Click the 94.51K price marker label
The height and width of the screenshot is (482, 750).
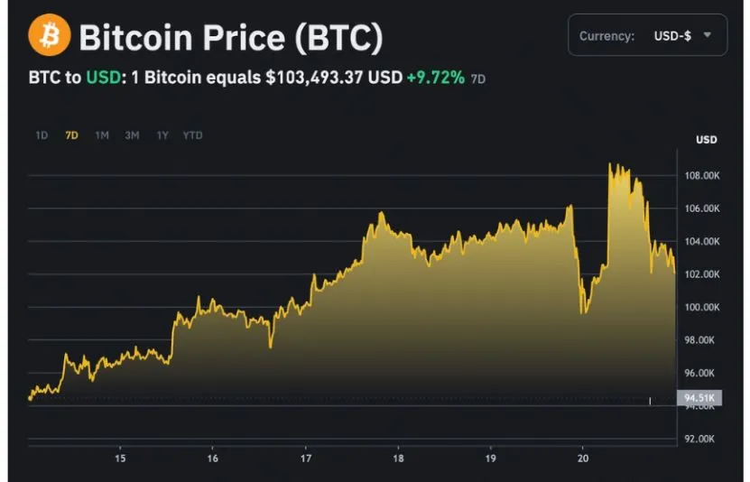(699, 398)
